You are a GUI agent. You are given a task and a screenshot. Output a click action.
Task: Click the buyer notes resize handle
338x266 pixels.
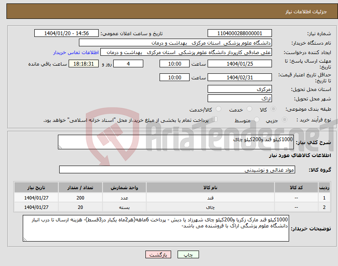(x=25, y=239)
